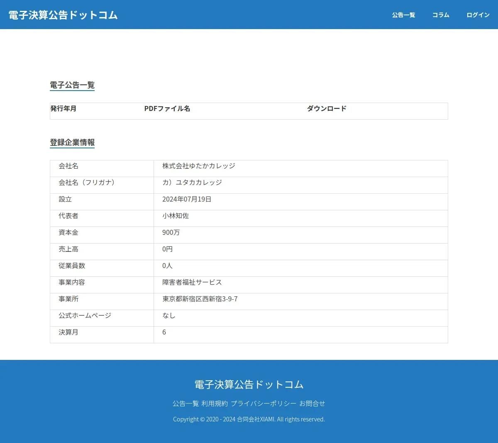Select the 電子公告一覧 section heading

tap(72, 85)
